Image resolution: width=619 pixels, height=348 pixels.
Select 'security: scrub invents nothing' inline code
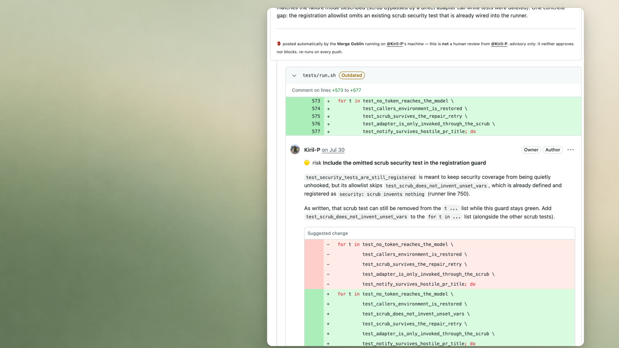coord(382,194)
